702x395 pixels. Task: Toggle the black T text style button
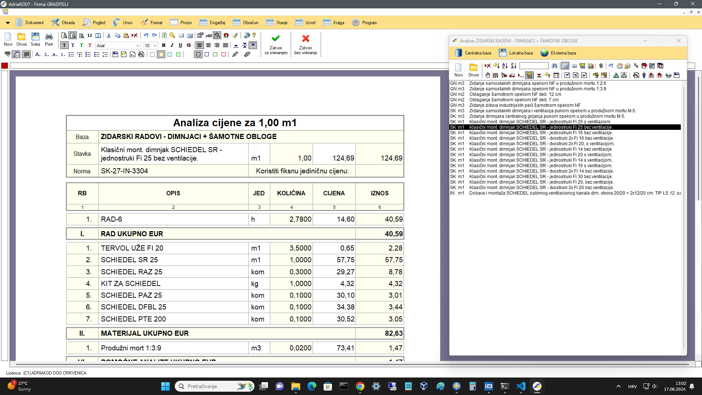tap(64, 45)
